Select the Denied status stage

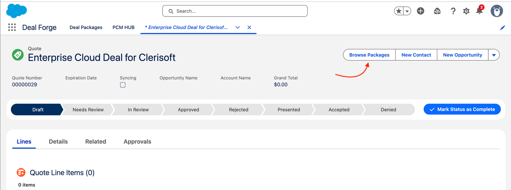click(x=389, y=109)
